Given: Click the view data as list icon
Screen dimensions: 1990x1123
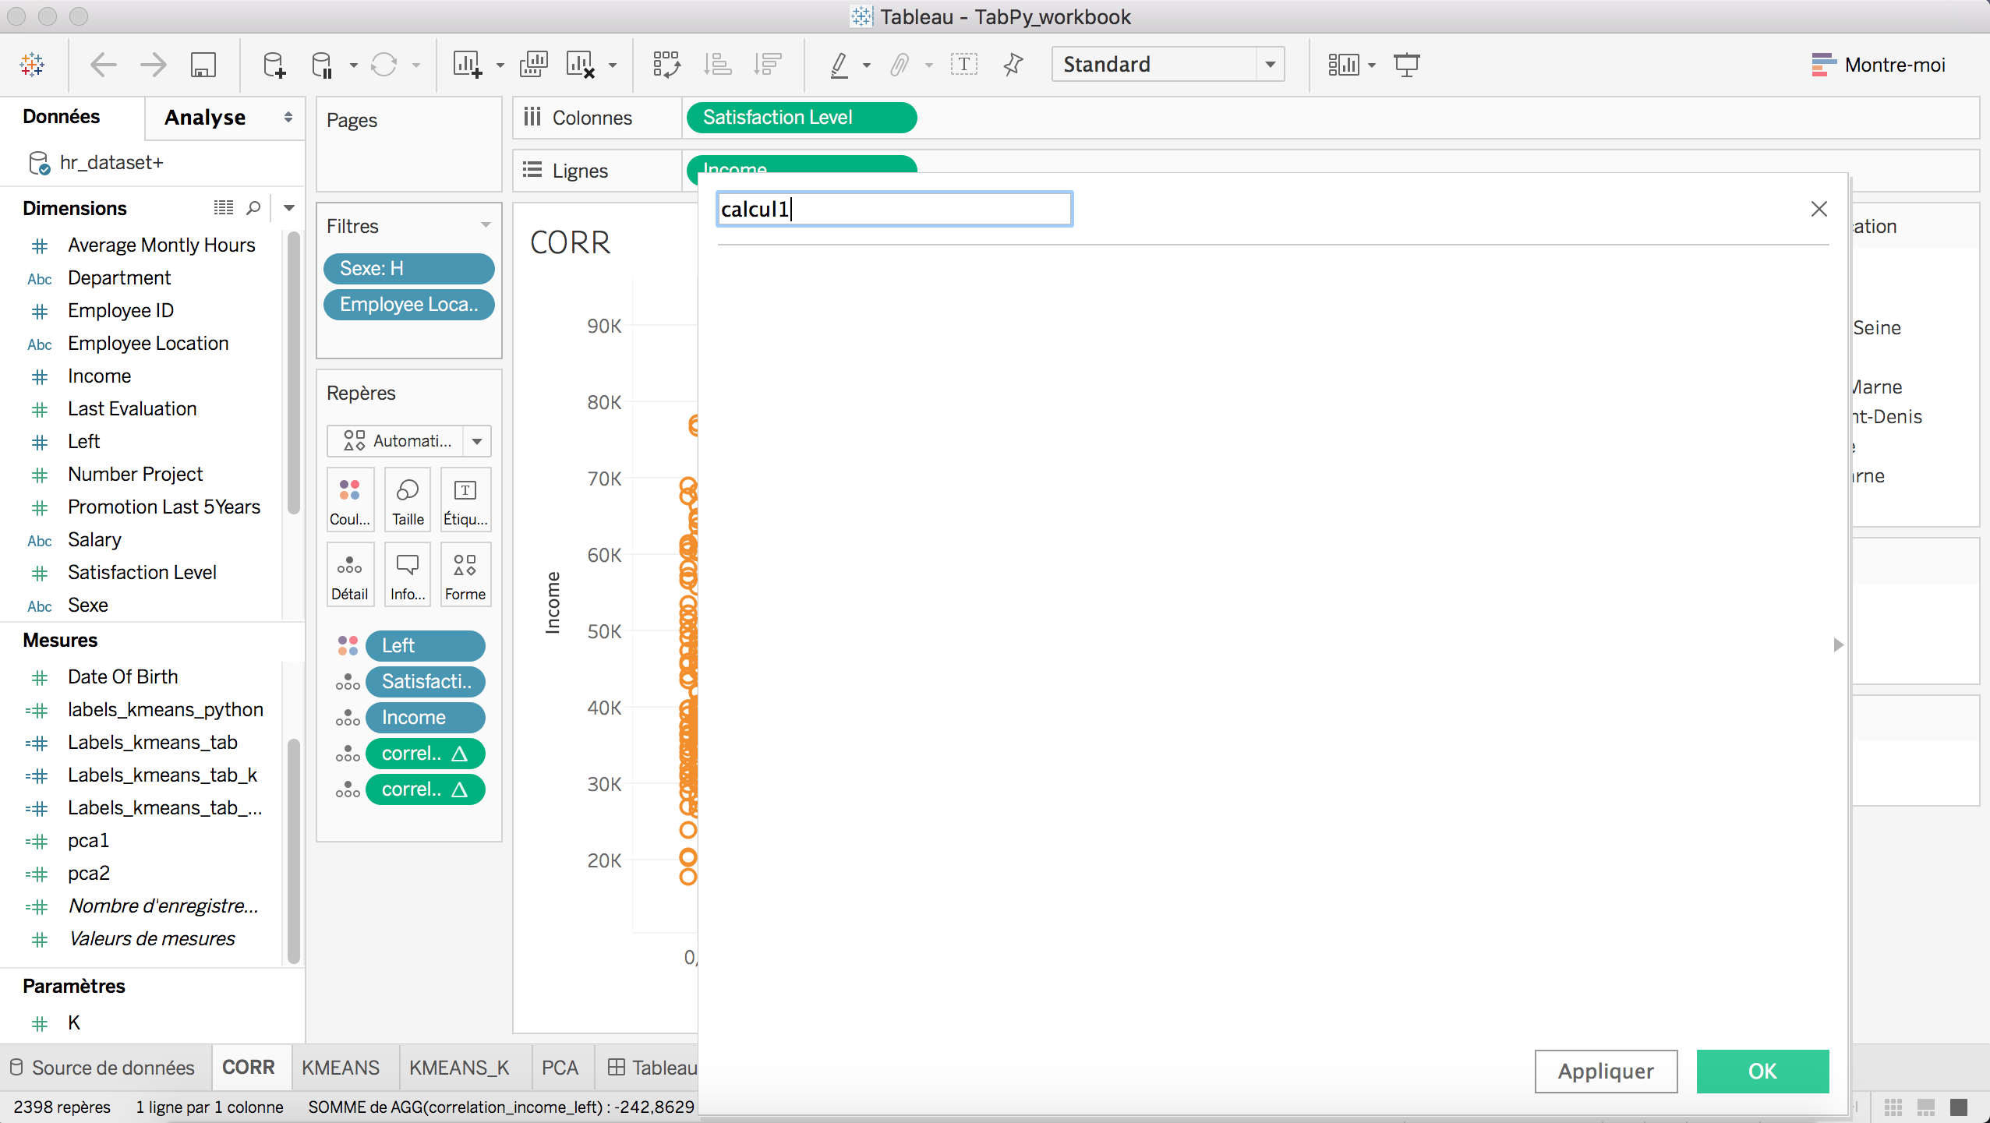Looking at the screenshot, I should pyautogui.click(x=224, y=208).
